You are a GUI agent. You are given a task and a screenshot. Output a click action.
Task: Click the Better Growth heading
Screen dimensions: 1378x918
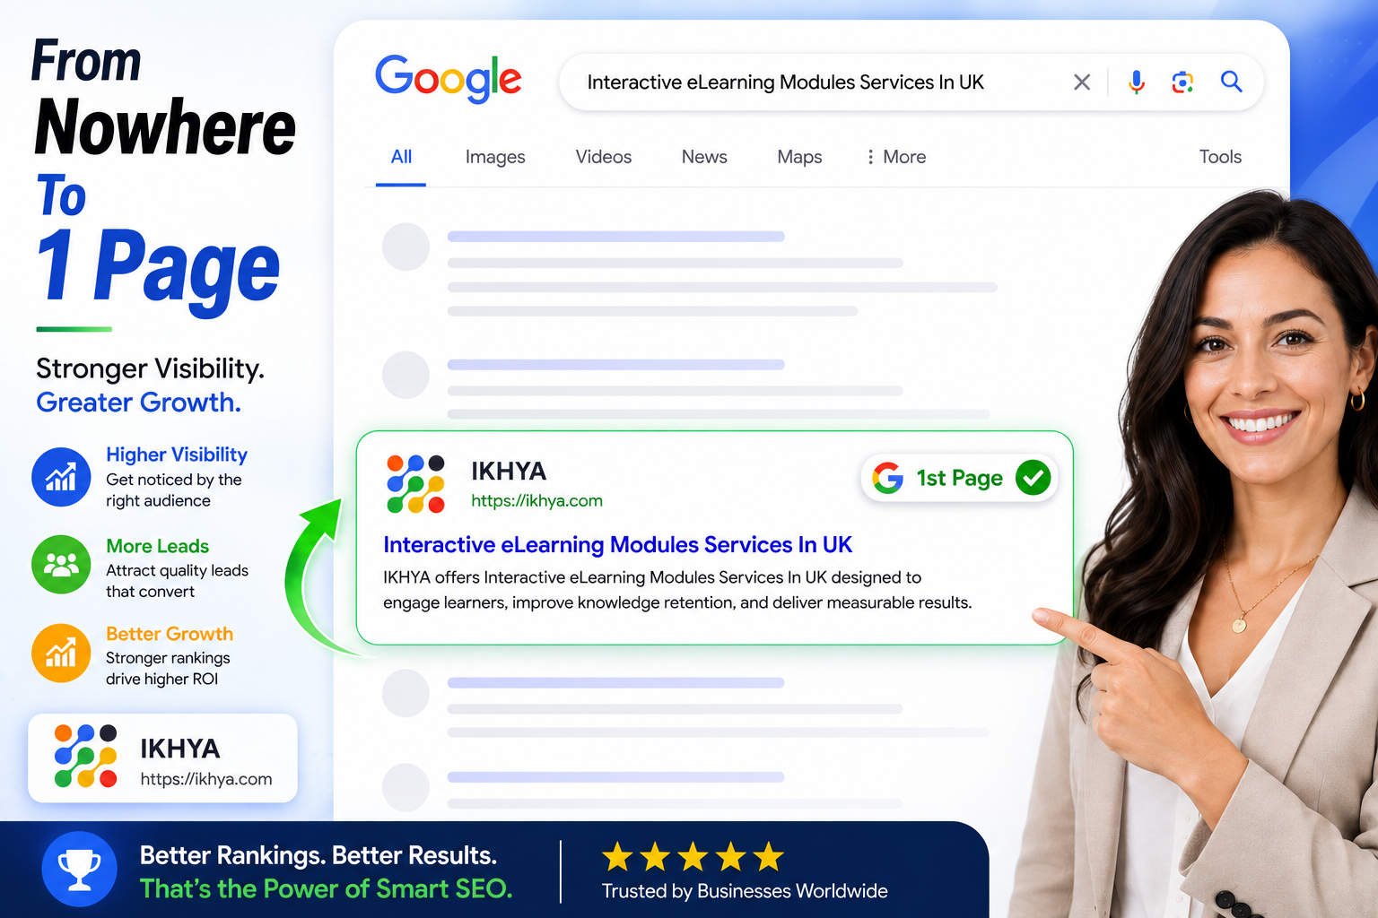[170, 634]
